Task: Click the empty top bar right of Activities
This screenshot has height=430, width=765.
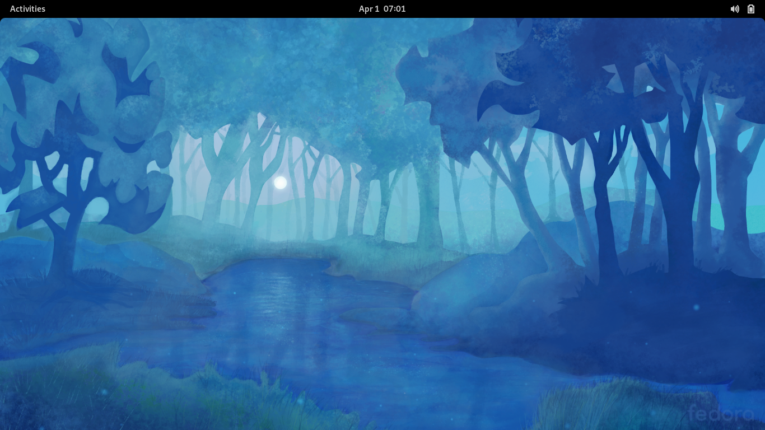Action: tap(168, 9)
